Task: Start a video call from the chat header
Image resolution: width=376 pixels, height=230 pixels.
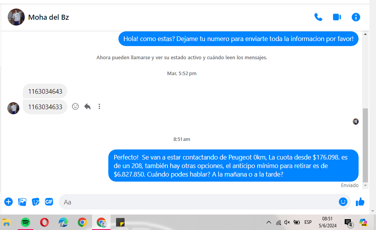Action: coord(337,17)
